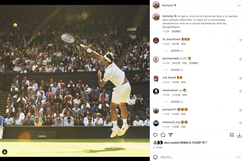Image resolution: width=244 pixels, height=161 pixels.
Task: Like the post with the heart icon
Action: point(155,135)
